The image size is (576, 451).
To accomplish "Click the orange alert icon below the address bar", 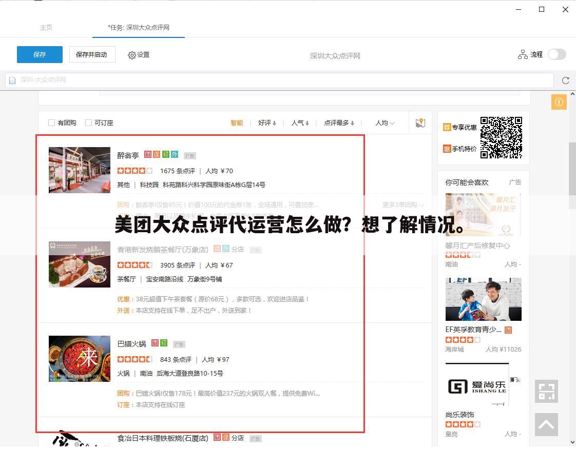I will pyautogui.click(x=559, y=101).
